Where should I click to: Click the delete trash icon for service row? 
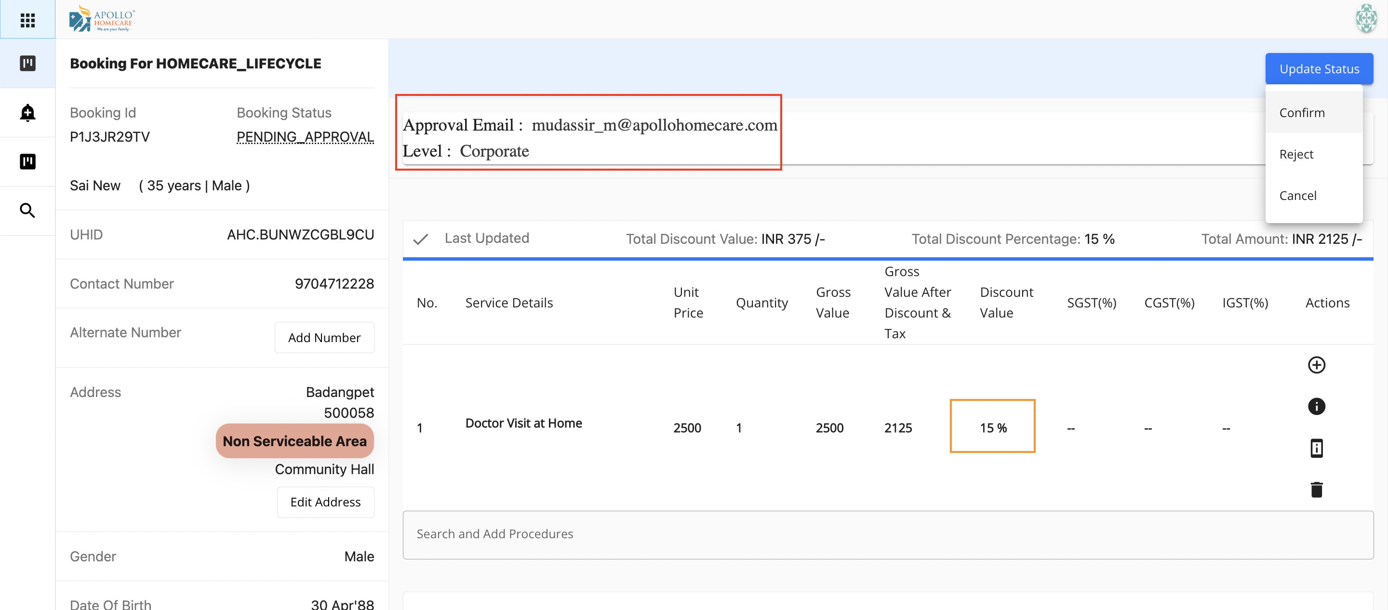1316,489
